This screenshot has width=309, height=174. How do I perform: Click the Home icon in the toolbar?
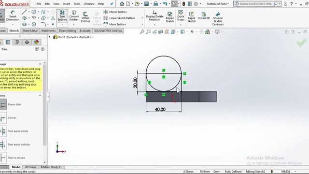click(122, 4)
